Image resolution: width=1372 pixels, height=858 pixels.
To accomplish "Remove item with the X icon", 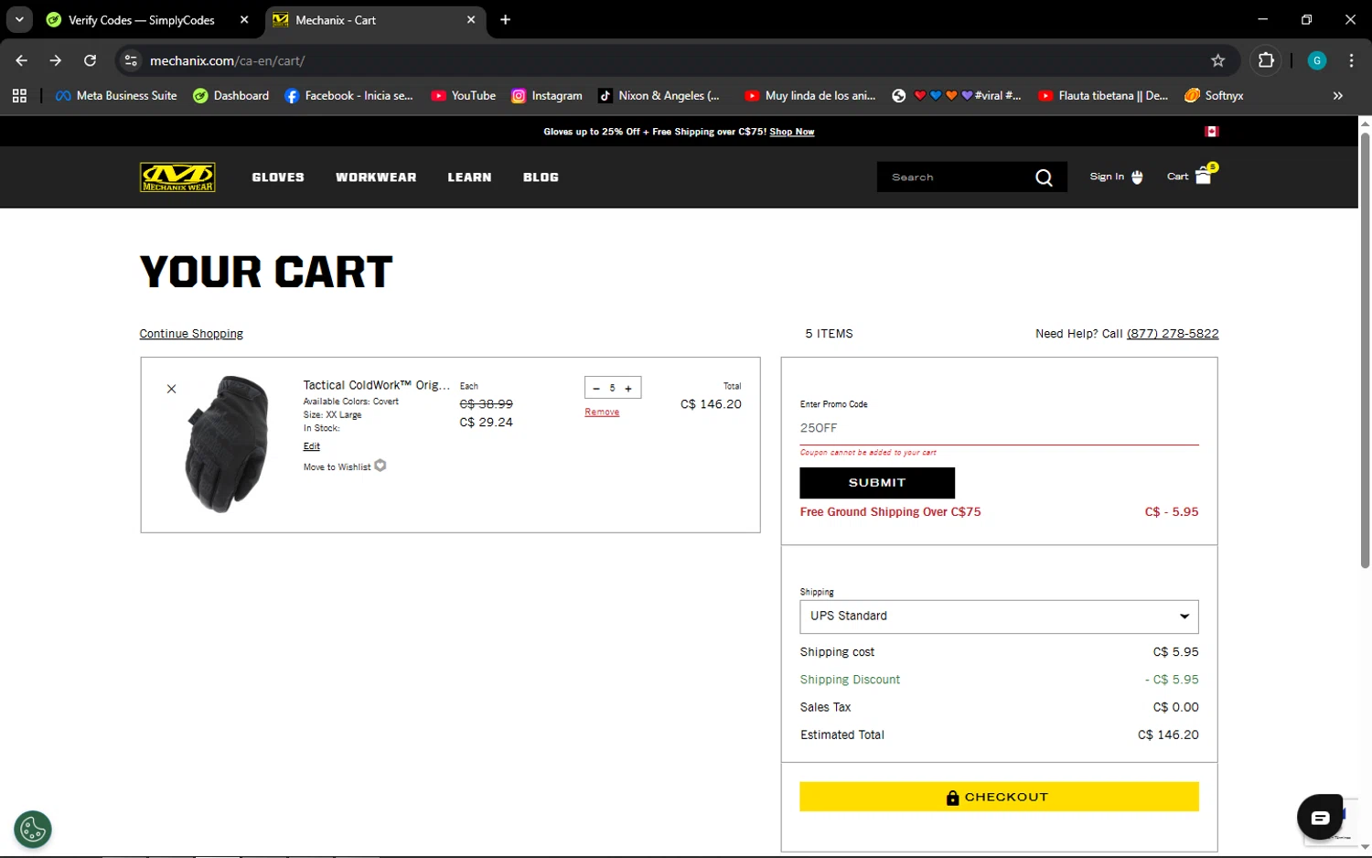I will click(171, 389).
